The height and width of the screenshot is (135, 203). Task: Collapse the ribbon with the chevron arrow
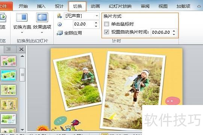199,6
